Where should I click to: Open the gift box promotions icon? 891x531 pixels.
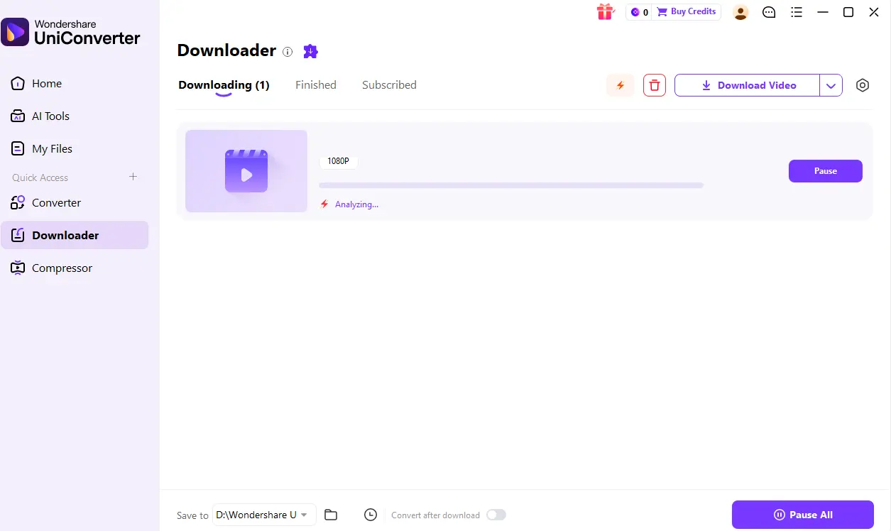click(605, 12)
